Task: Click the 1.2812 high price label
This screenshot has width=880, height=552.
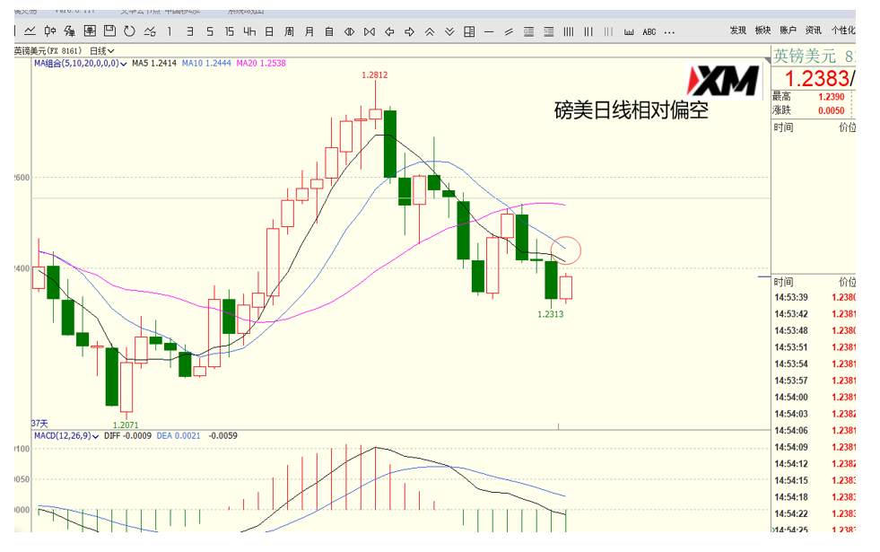Action: pyautogui.click(x=374, y=74)
